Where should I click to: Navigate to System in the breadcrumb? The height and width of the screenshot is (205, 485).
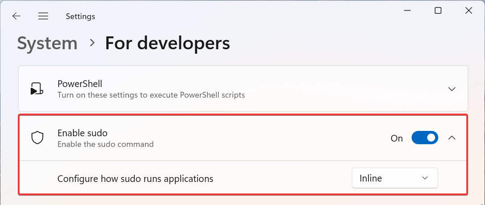click(x=47, y=43)
